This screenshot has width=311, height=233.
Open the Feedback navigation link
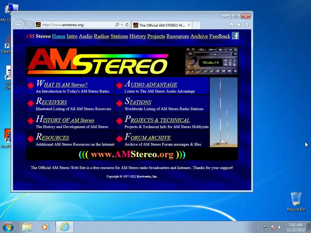click(220, 36)
